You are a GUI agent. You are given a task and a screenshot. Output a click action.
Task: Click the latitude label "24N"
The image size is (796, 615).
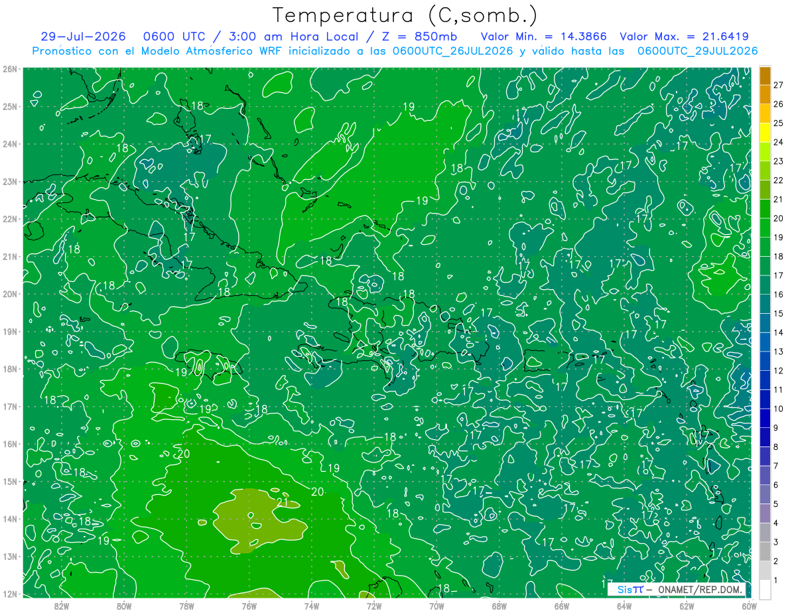(x=10, y=144)
